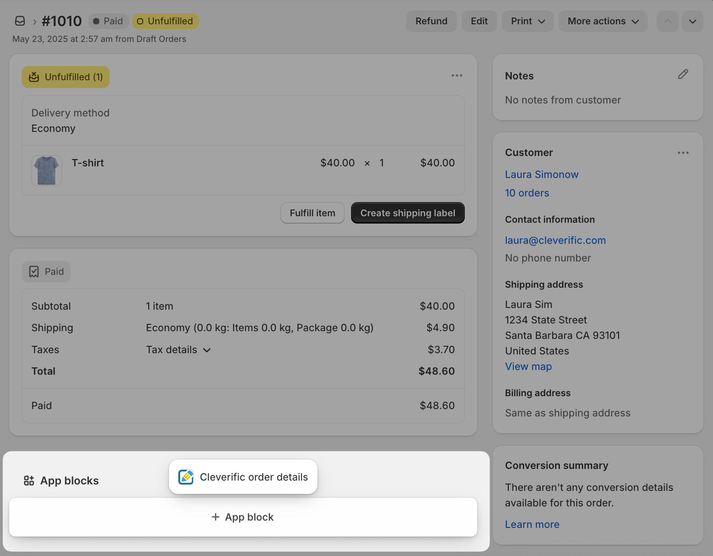Viewport: 713px width, 556px height.
Task: Open Laura Simonow customer link
Action: click(541, 174)
